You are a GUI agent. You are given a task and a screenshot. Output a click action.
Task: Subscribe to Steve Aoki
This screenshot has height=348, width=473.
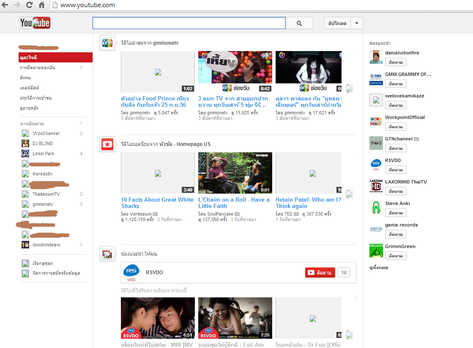396,213
